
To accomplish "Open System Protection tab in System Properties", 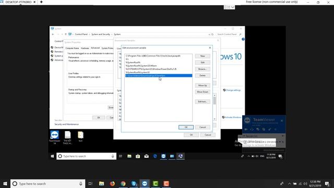I will pos(108,48).
